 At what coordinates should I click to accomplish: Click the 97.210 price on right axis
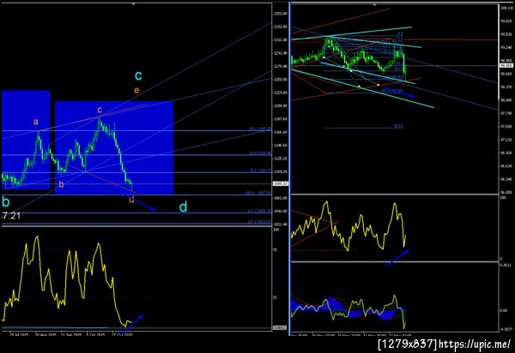coord(506,140)
